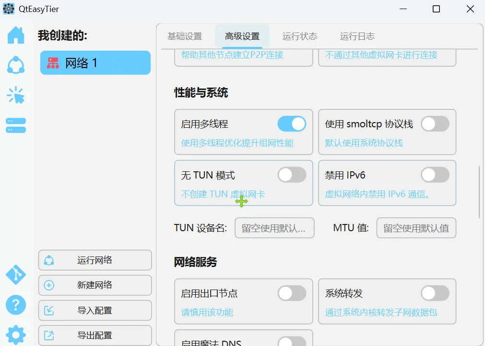
Task: Toggle the 启用魔法 DNS switch
Action: [x=292, y=341]
